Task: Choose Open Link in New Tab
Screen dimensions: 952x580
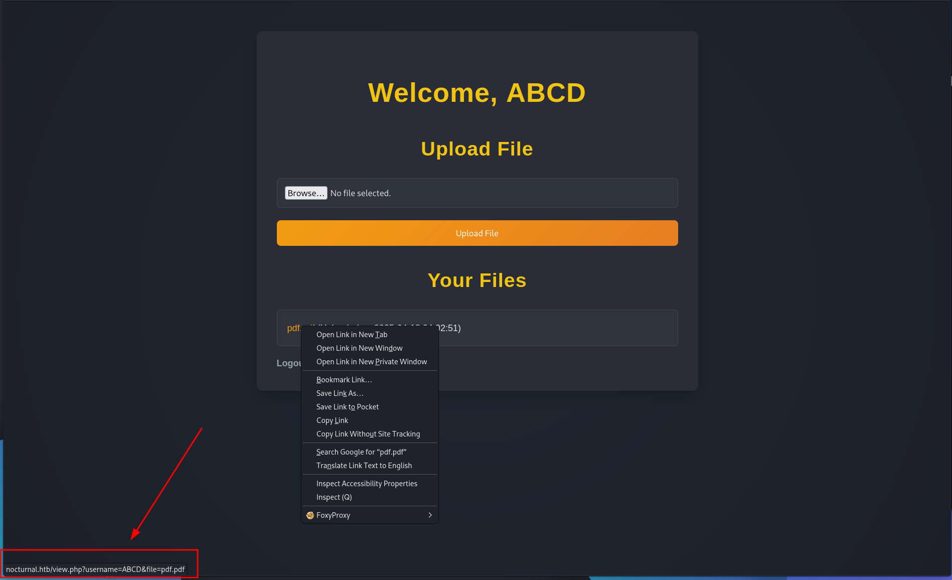Action: (x=352, y=335)
